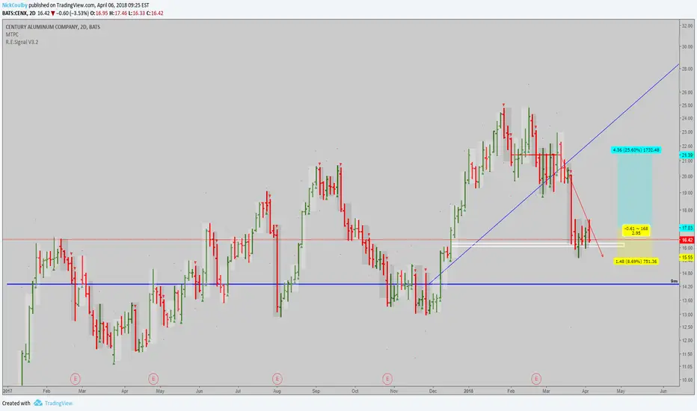This screenshot has width=697, height=411.
Task: Click the 'Created with' footer text
Action: coord(16,403)
